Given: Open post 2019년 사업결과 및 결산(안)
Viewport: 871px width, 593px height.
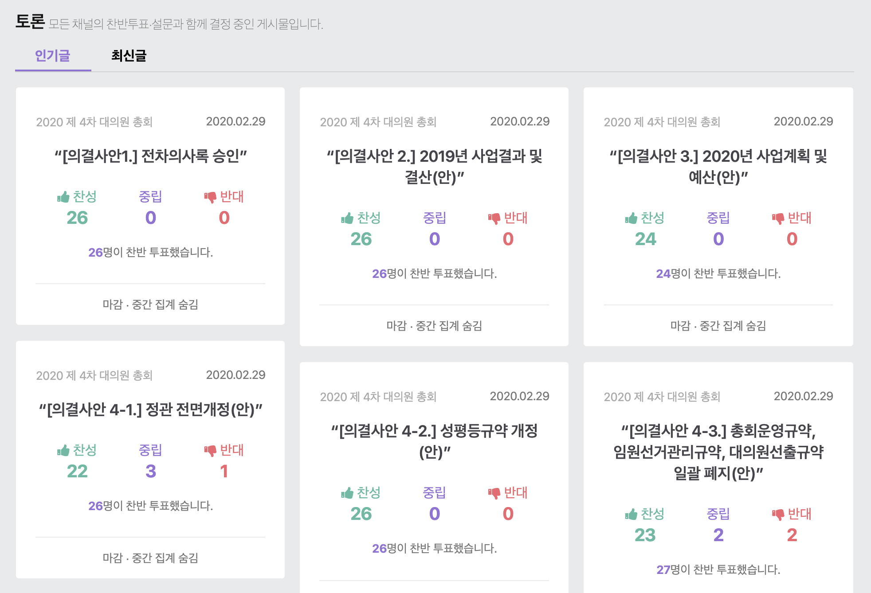Looking at the screenshot, I should click(x=434, y=167).
